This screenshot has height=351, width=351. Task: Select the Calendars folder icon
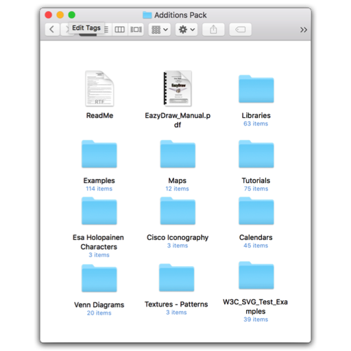(x=256, y=210)
